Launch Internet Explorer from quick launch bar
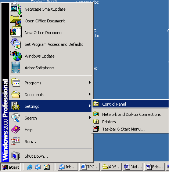This screenshot has width=169, height=172. point(30,167)
